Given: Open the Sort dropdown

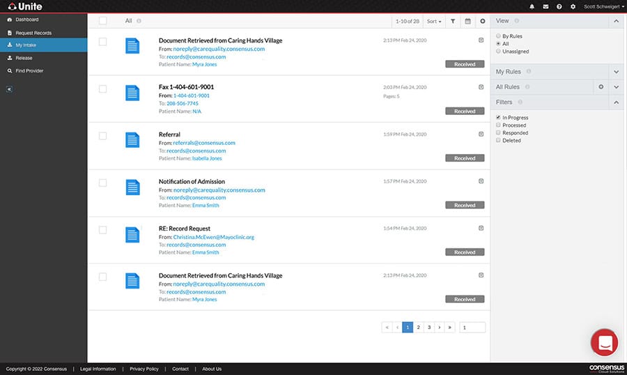Looking at the screenshot, I should click(x=434, y=21).
